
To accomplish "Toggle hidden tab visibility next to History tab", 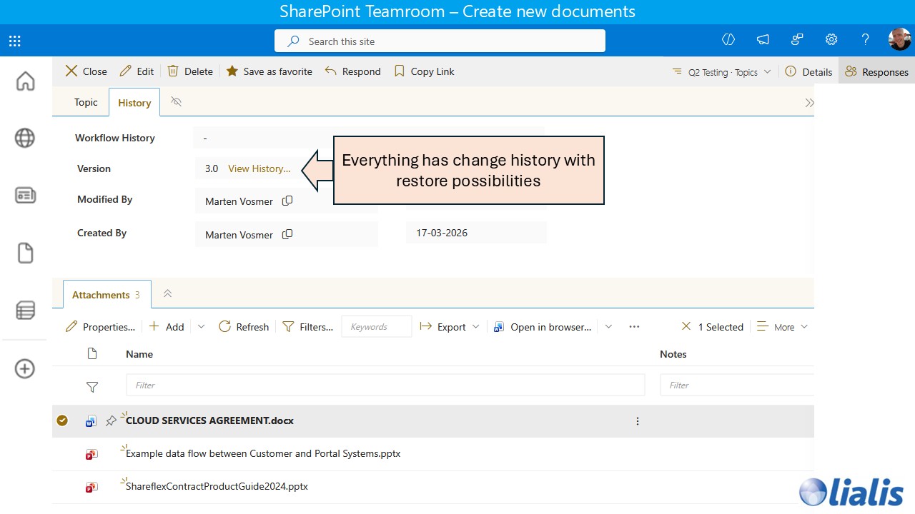I will click(176, 101).
